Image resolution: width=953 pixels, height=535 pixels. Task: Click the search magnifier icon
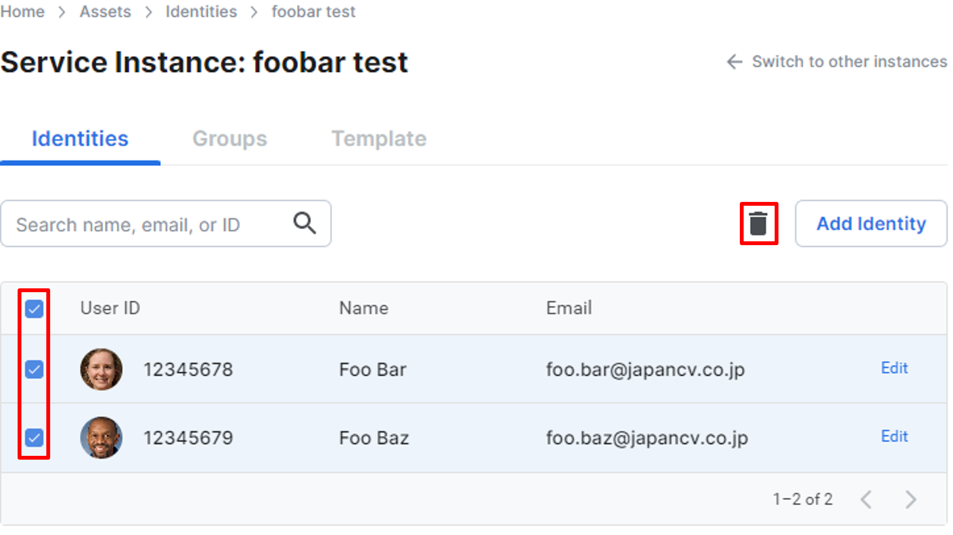304,223
